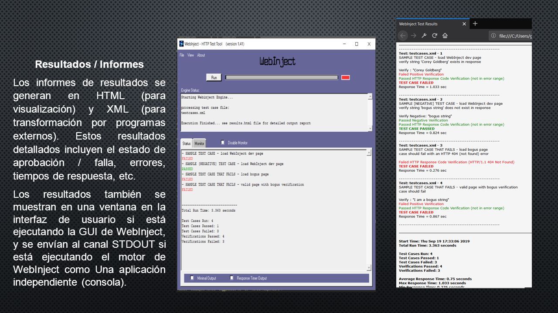Click the 'Resultados / Informes' slide heading
Screen dimensions: 558x313
point(89,64)
